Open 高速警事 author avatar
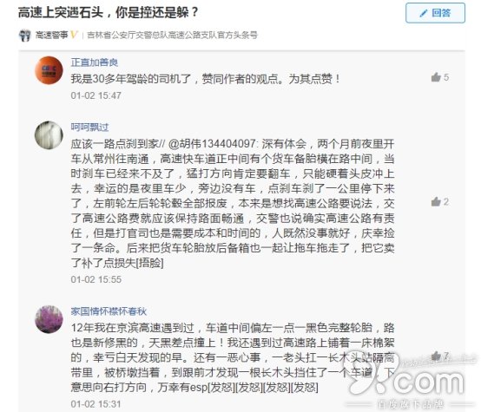 25,36
